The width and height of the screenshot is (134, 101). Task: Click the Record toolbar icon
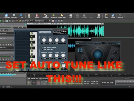pyautogui.click(x=37, y=16)
